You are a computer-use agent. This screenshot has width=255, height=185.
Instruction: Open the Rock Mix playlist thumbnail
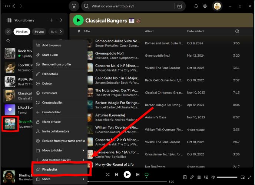coord(10,53)
